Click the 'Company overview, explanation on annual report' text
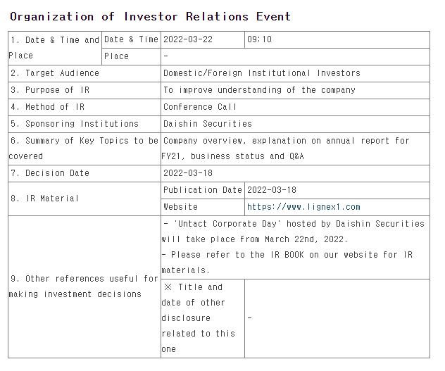The image size is (445, 371). click(286, 141)
